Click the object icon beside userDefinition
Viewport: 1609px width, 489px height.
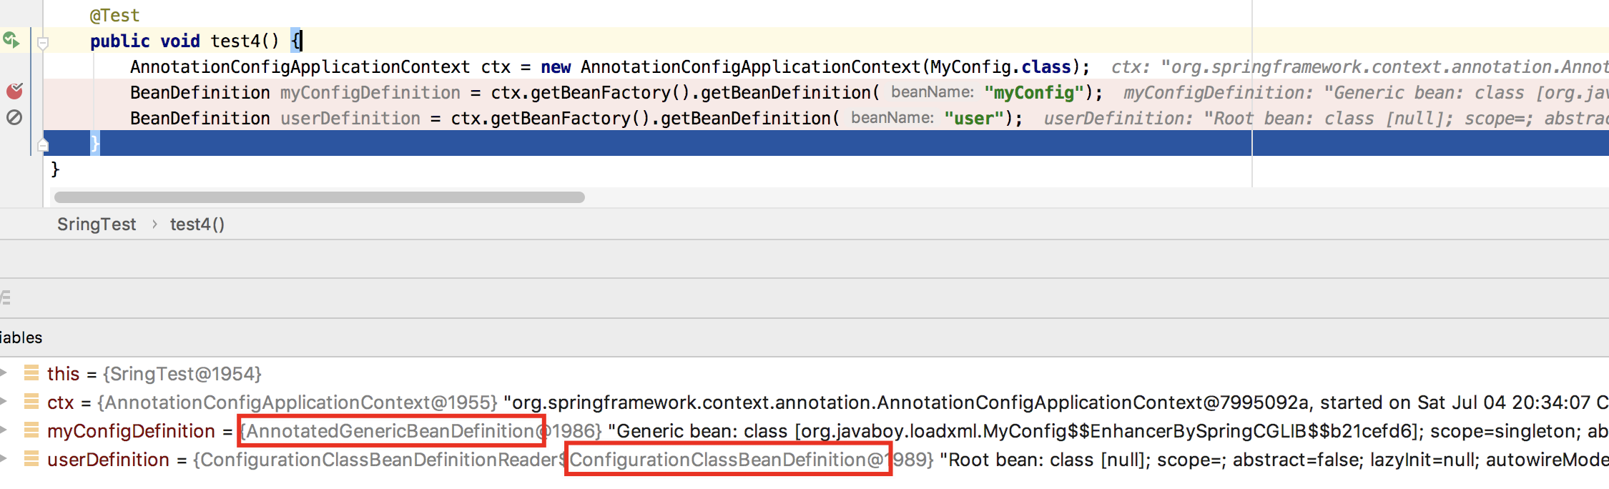pos(31,459)
